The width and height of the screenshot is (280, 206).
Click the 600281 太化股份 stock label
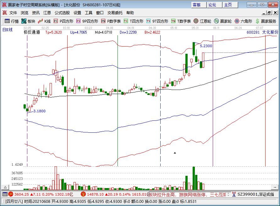point(262,32)
